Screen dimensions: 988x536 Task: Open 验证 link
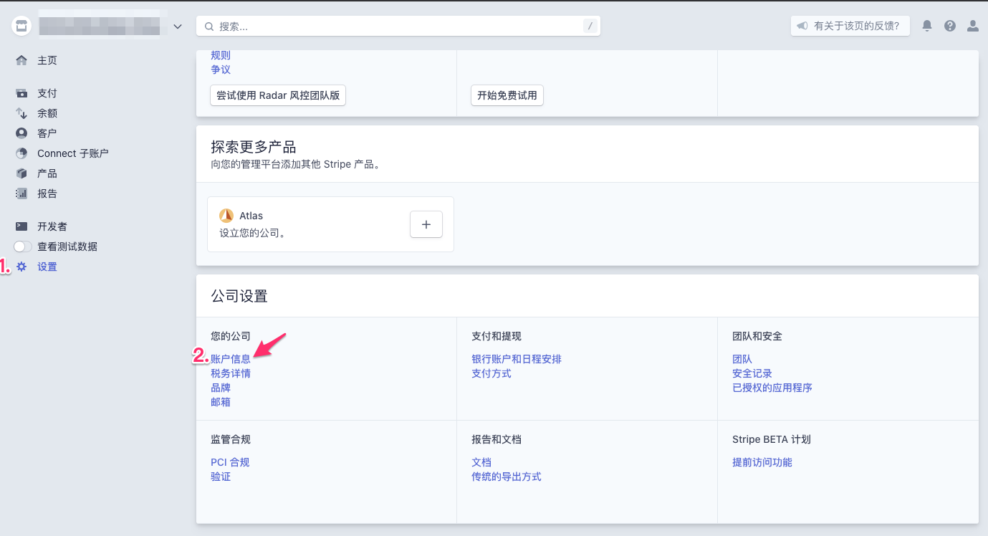[221, 477]
